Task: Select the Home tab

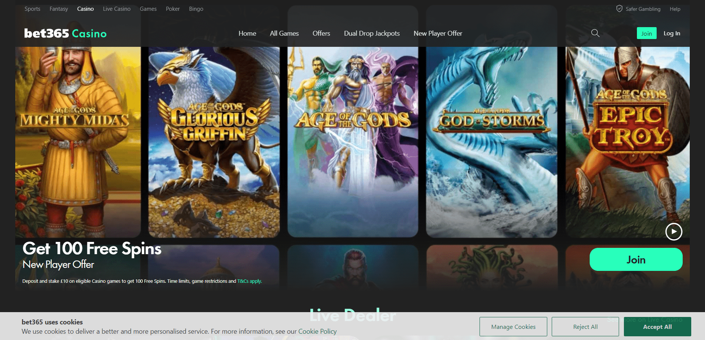Action: (247, 33)
